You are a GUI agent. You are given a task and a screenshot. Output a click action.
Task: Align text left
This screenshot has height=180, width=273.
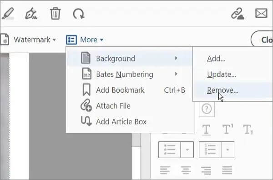pyautogui.click(x=165, y=170)
